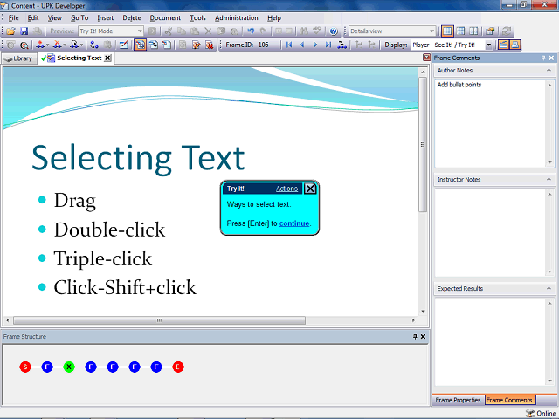Pin the Frame Structure pane
Viewport: 559px width, 419px height.
pos(415,336)
